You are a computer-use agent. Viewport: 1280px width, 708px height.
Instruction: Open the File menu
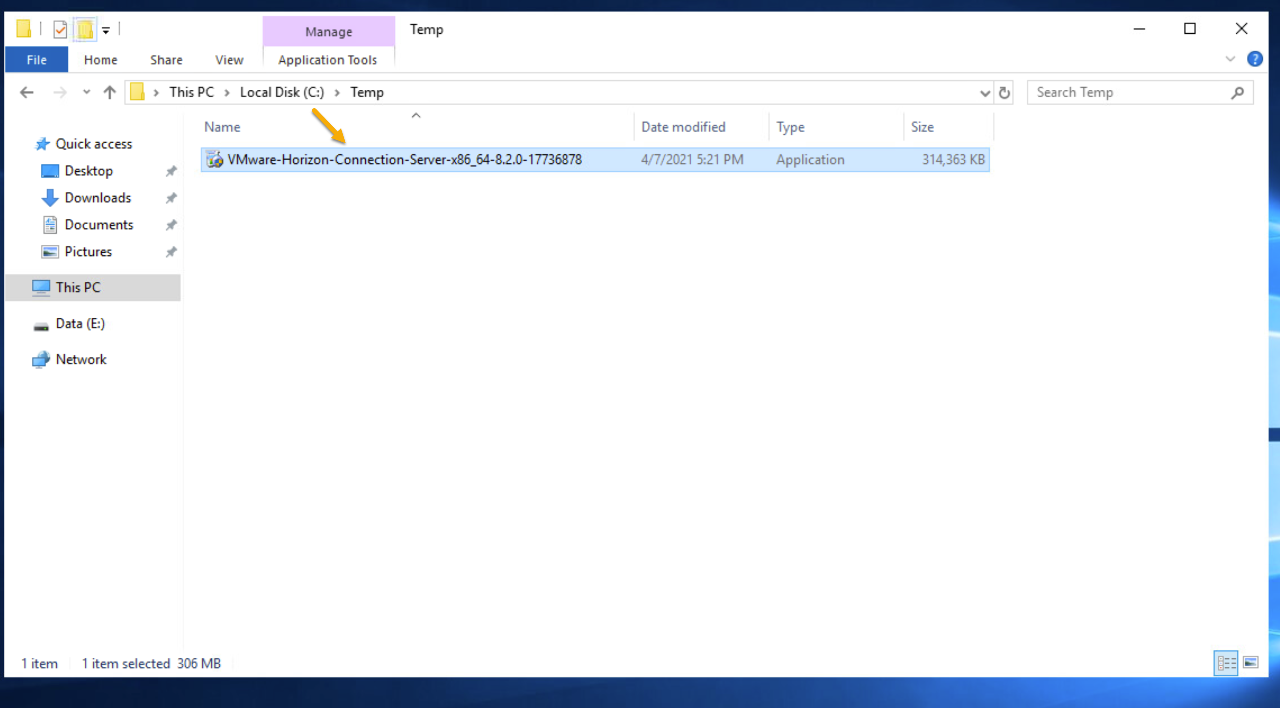click(36, 59)
